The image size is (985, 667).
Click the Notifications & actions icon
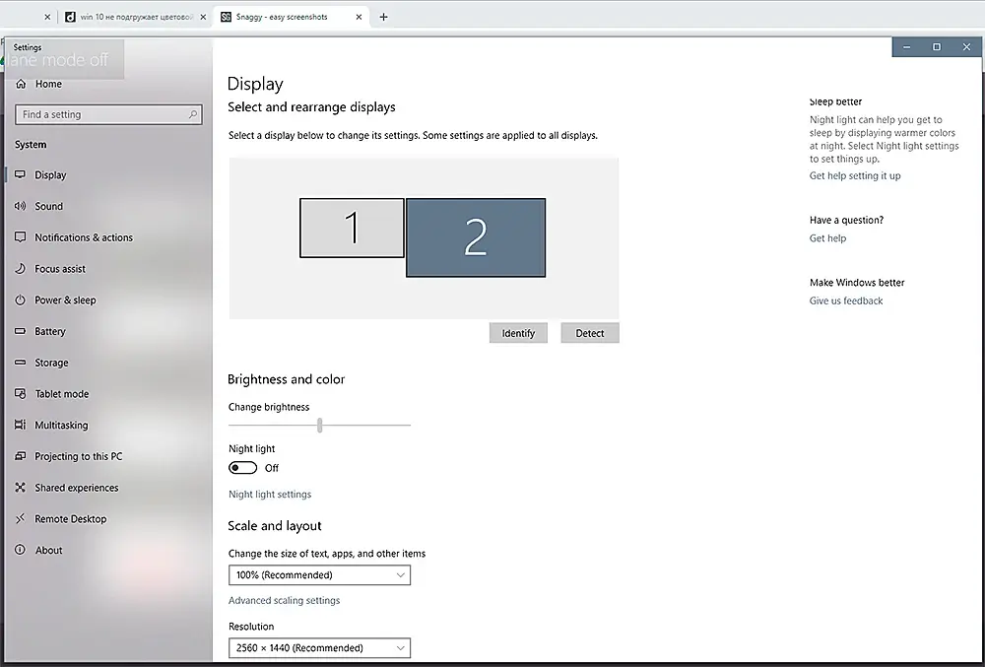click(20, 237)
